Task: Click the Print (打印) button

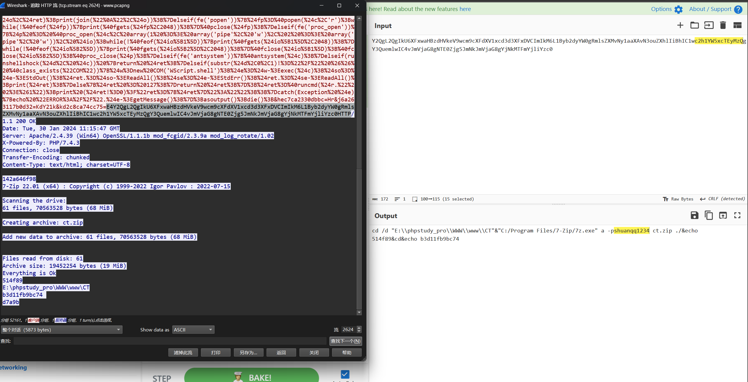Action: click(215, 352)
